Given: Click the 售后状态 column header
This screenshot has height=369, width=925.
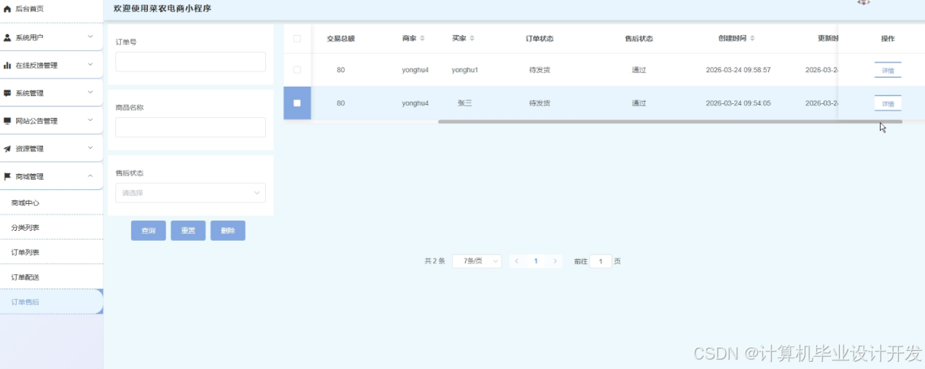Looking at the screenshot, I should point(639,39).
